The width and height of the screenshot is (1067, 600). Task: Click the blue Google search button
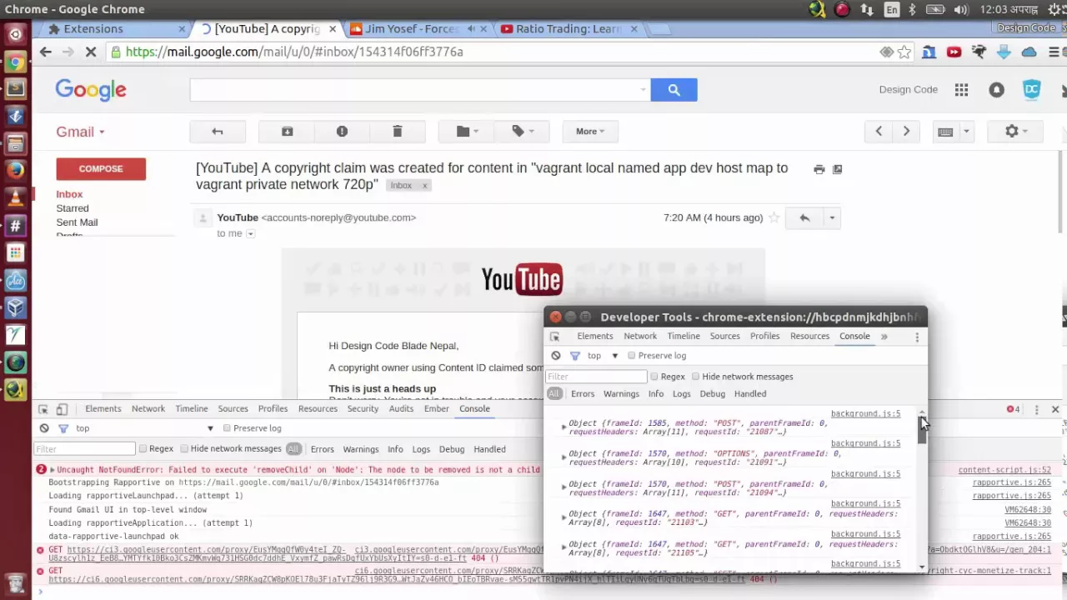pyautogui.click(x=674, y=90)
